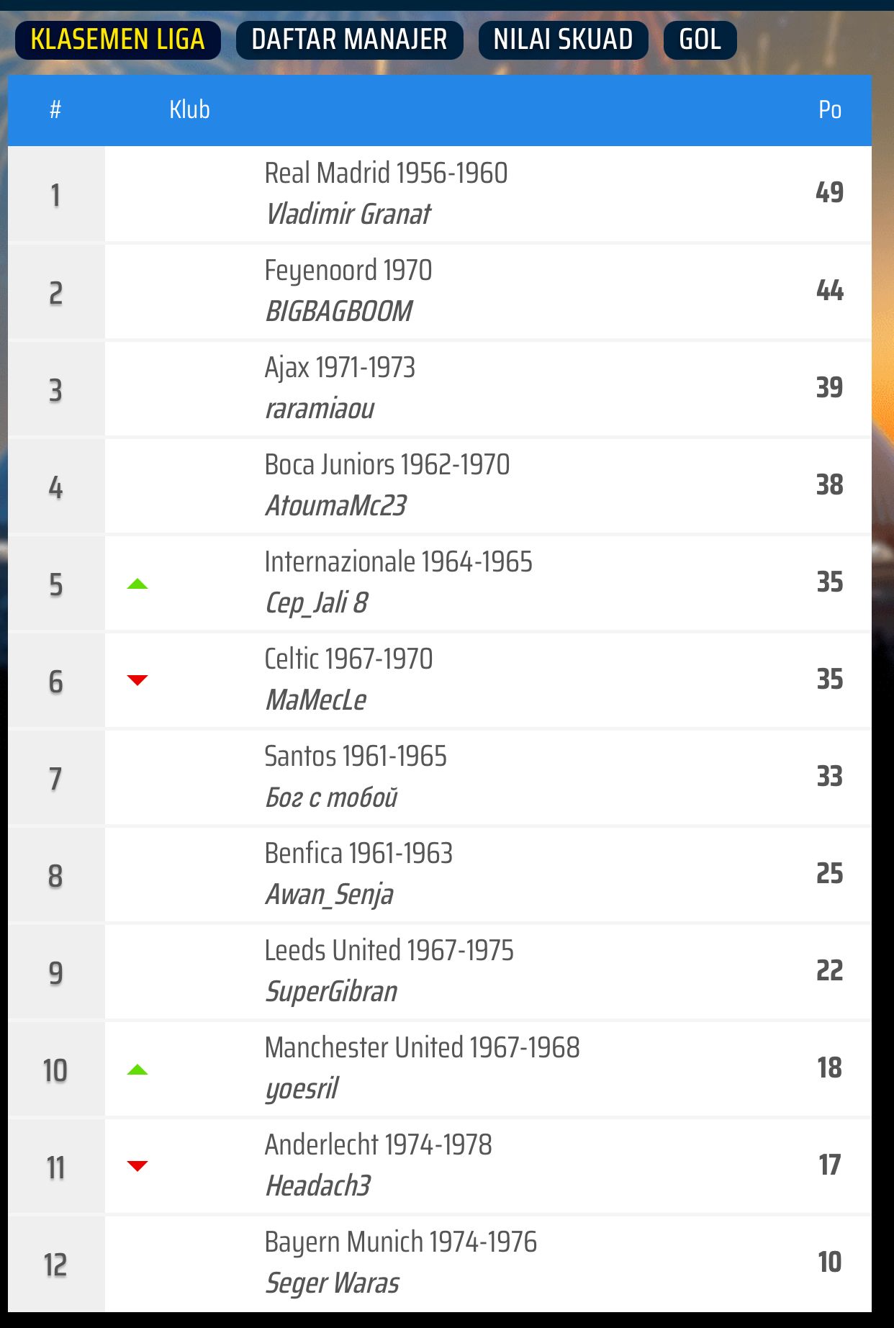Screen dimensions: 894x1328
Task: Open Boca Juniors 1962-1970 club
Action: [387, 465]
